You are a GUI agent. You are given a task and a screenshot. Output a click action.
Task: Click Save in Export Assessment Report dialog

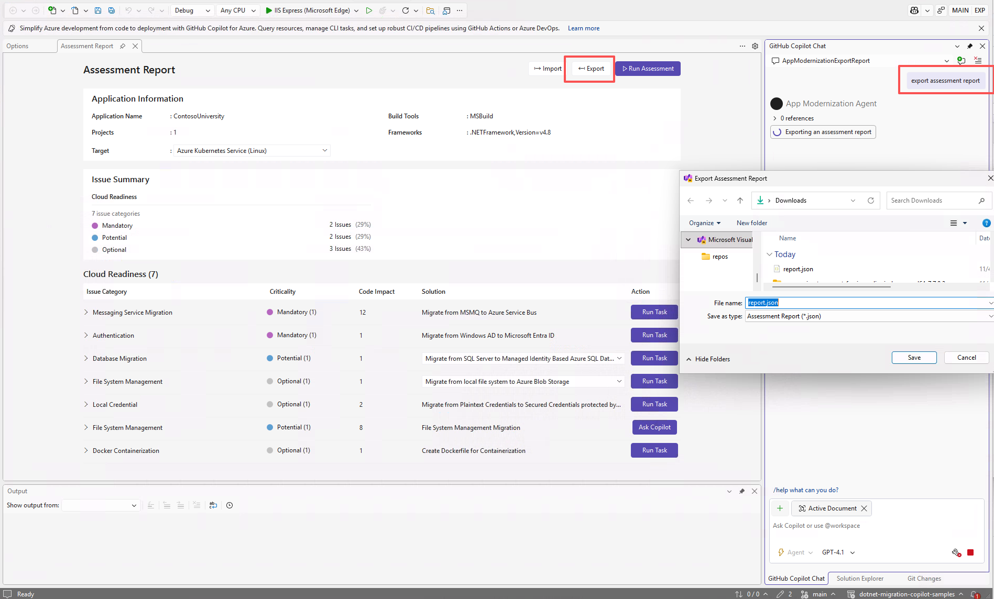tap(914, 358)
